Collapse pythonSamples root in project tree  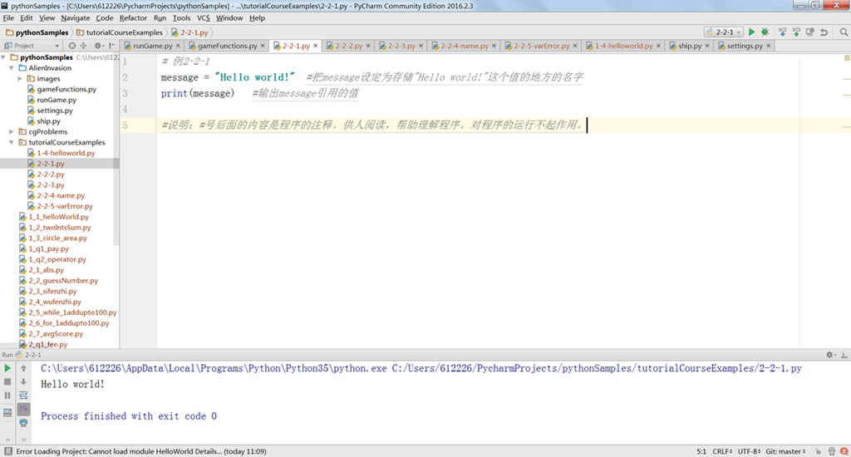pos(4,57)
